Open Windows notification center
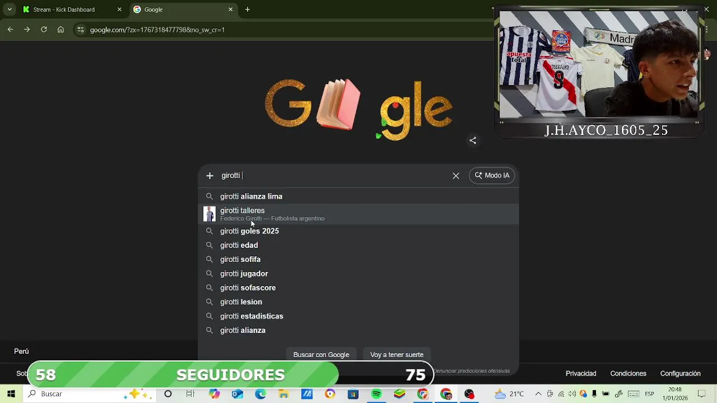This screenshot has height=403, width=717. click(x=701, y=394)
